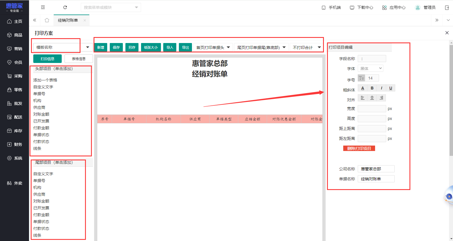Switch to the 经销对账单 tab
Screen dimensions: 453x241
[68, 20]
